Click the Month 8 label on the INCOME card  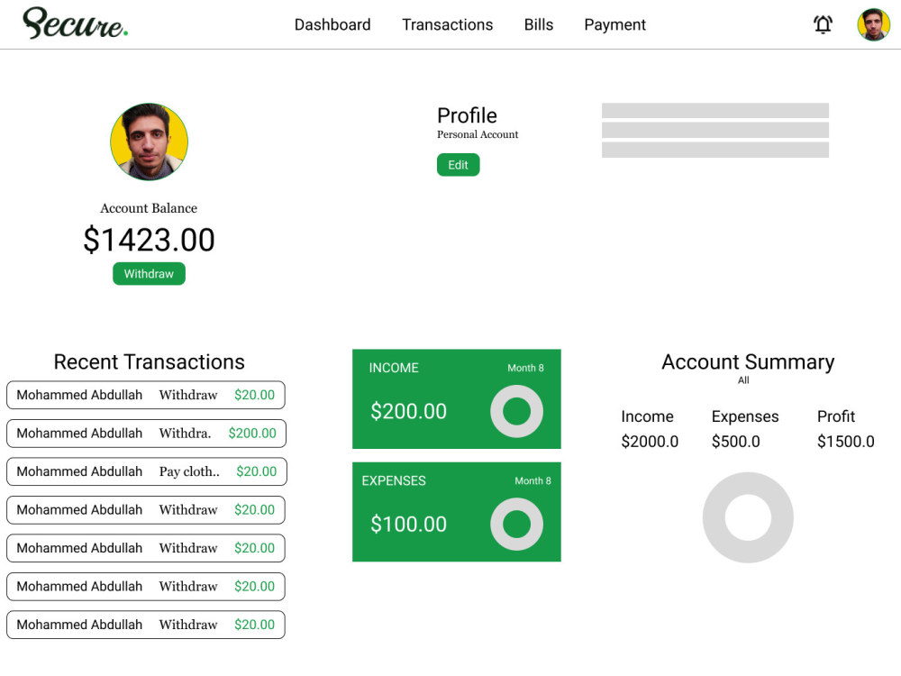pos(525,368)
